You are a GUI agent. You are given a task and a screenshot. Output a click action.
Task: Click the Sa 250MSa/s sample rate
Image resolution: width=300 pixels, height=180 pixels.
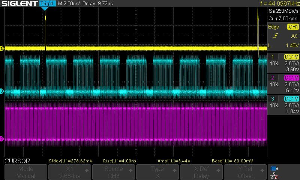point(283,11)
